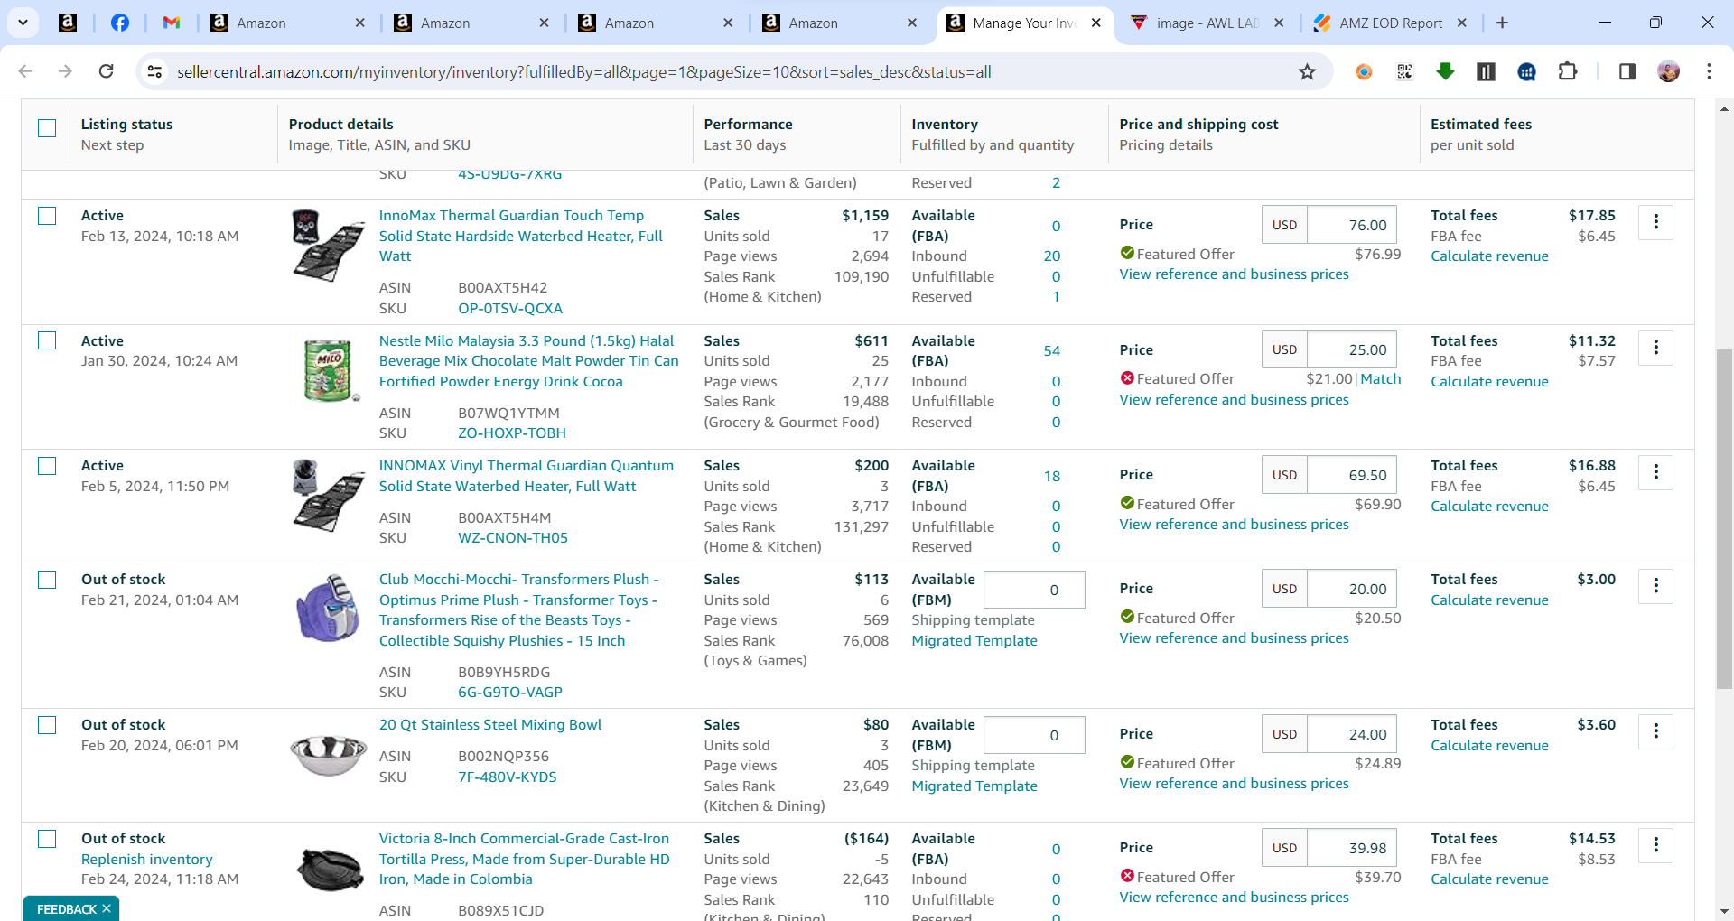
Task: Open the Nestle Milo Malaysia product title link
Action: [x=529, y=361]
